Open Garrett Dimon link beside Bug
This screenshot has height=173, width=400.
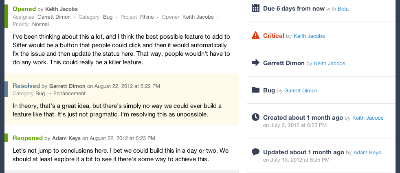point(301,91)
